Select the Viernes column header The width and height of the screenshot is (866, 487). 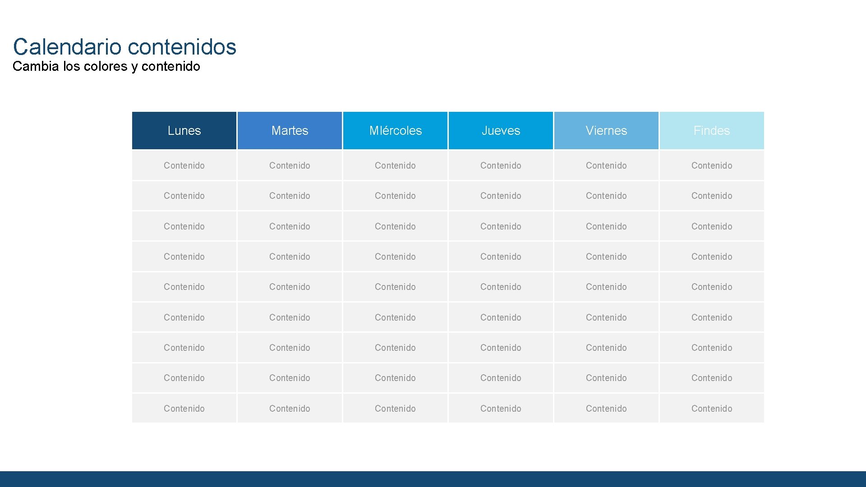[x=606, y=131]
